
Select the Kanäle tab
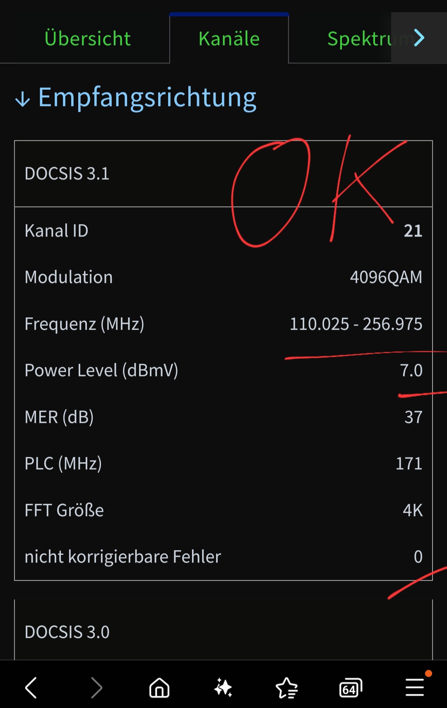(x=229, y=39)
